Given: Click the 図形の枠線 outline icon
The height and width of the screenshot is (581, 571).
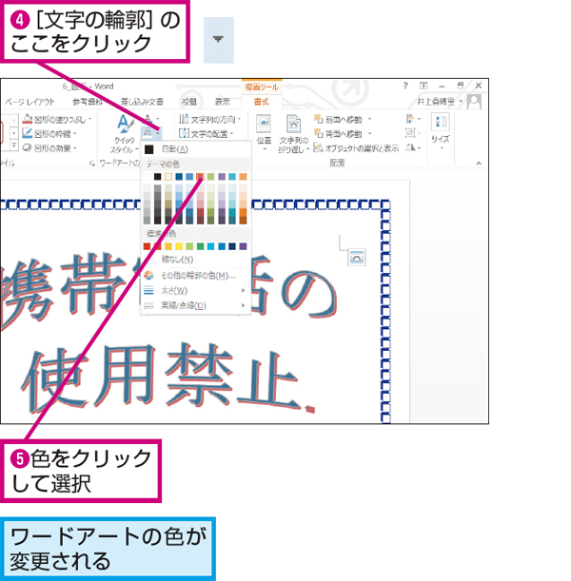Looking at the screenshot, I should [27, 133].
